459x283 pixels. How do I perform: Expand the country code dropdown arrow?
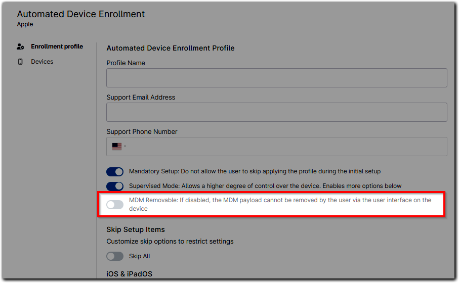(x=125, y=147)
